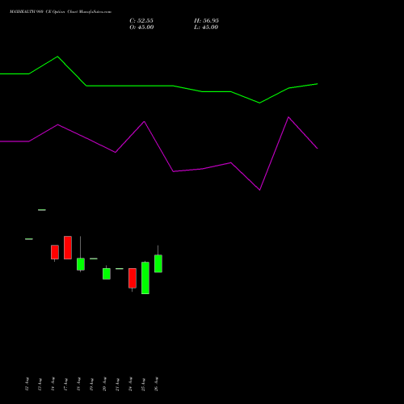Select the green candle above 20 Aug
This screenshot has width=404, height=404.
coord(107,274)
